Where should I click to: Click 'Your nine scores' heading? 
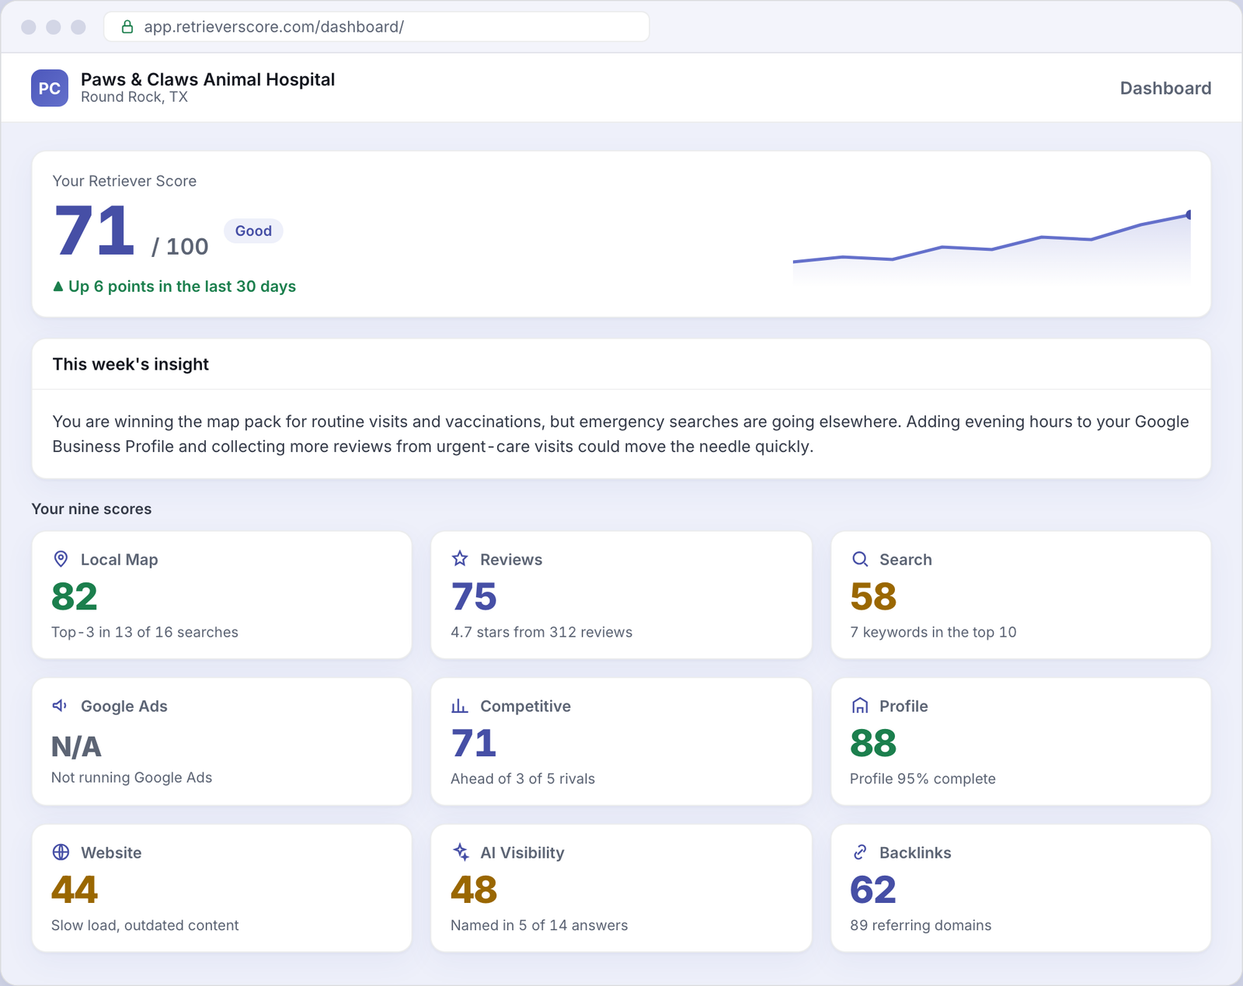[x=92, y=509]
